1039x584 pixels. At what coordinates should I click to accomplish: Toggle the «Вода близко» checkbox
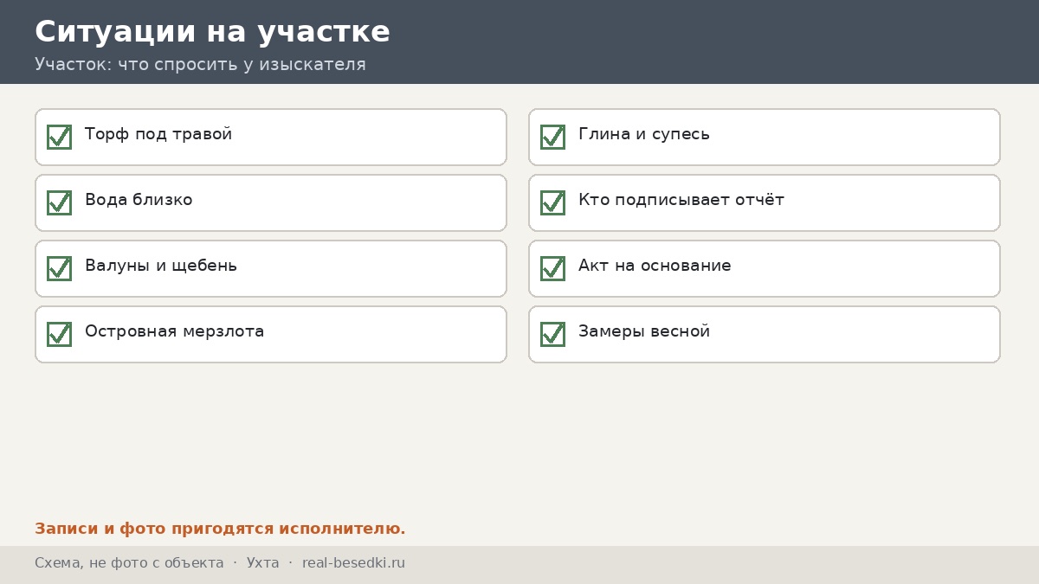click(59, 202)
